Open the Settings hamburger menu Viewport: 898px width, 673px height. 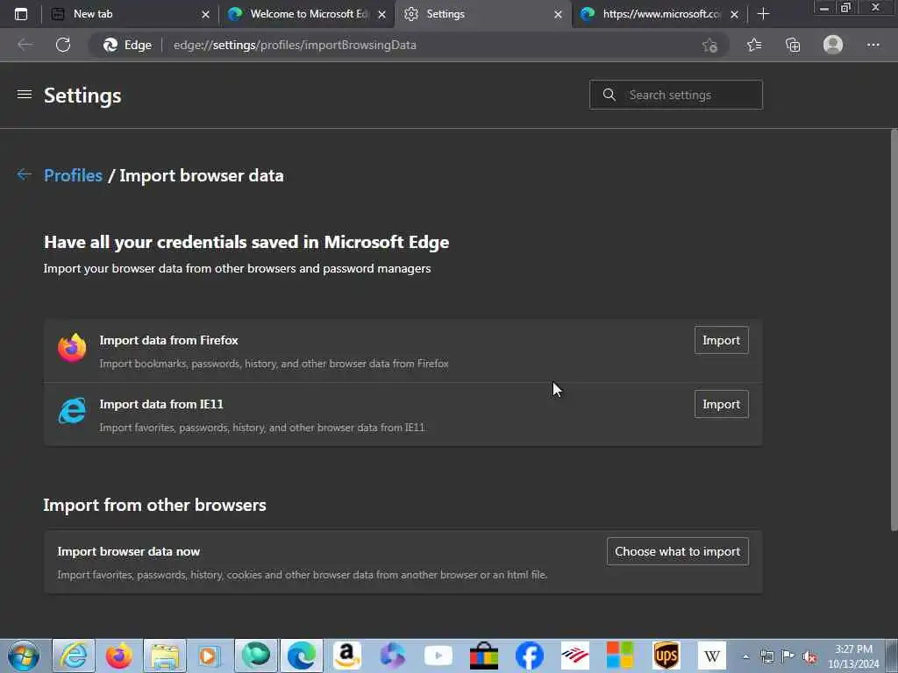(x=24, y=94)
